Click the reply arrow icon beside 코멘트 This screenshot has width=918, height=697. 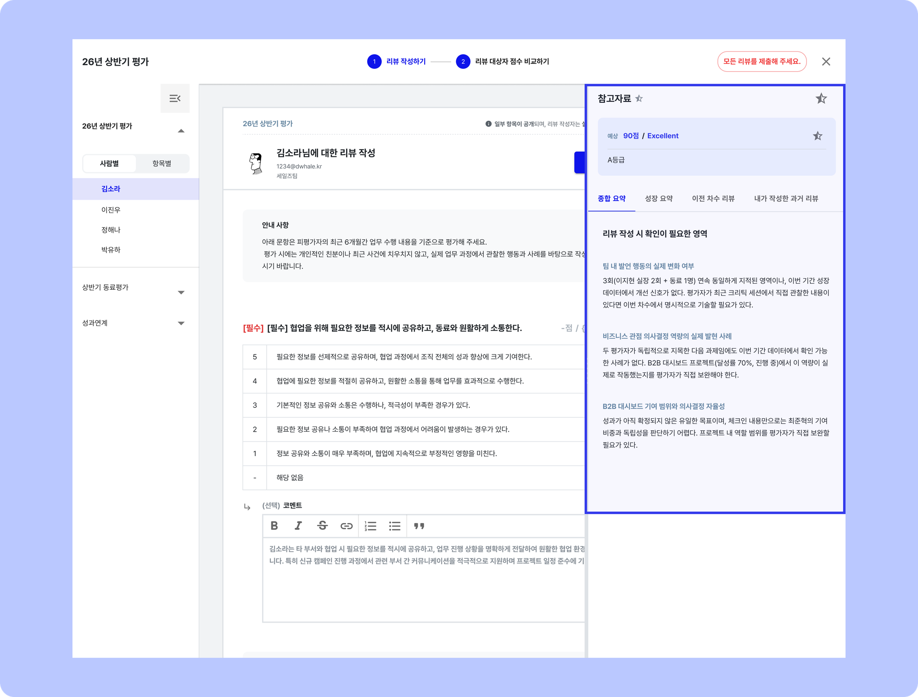point(247,506)
